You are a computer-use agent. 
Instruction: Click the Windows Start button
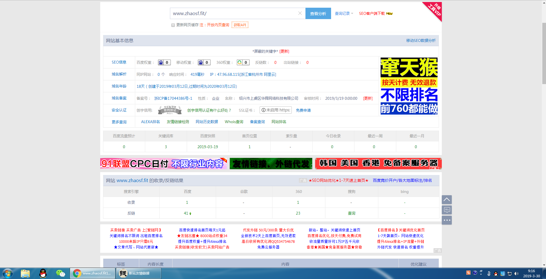pyautogui.click(x=8, y=273)
